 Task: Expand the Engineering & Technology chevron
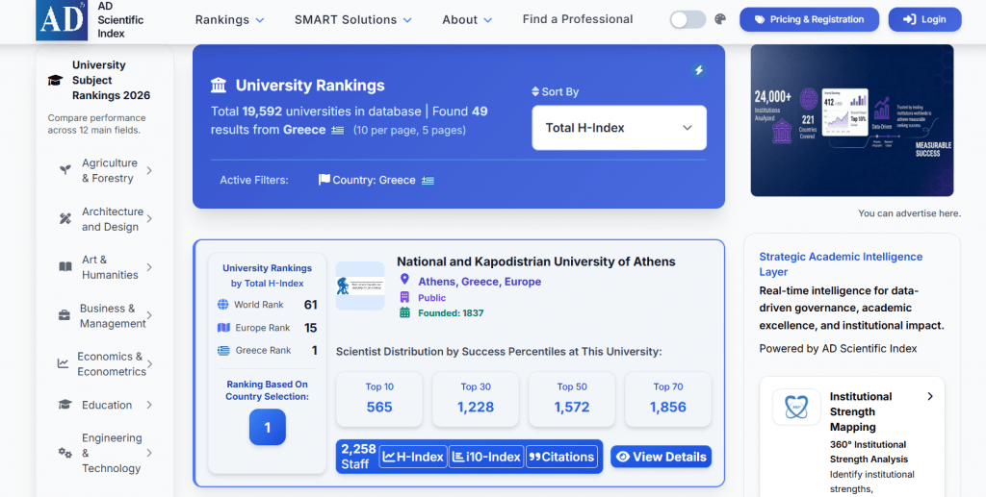click(x=149, y=453)
